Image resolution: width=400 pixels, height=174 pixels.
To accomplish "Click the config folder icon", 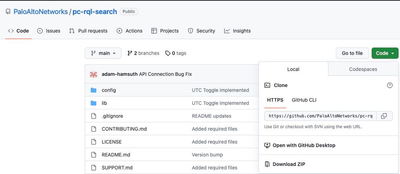I will point(94,90).
